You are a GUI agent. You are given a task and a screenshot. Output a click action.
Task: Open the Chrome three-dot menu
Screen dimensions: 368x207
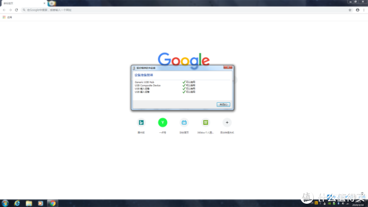pos(364,10)
